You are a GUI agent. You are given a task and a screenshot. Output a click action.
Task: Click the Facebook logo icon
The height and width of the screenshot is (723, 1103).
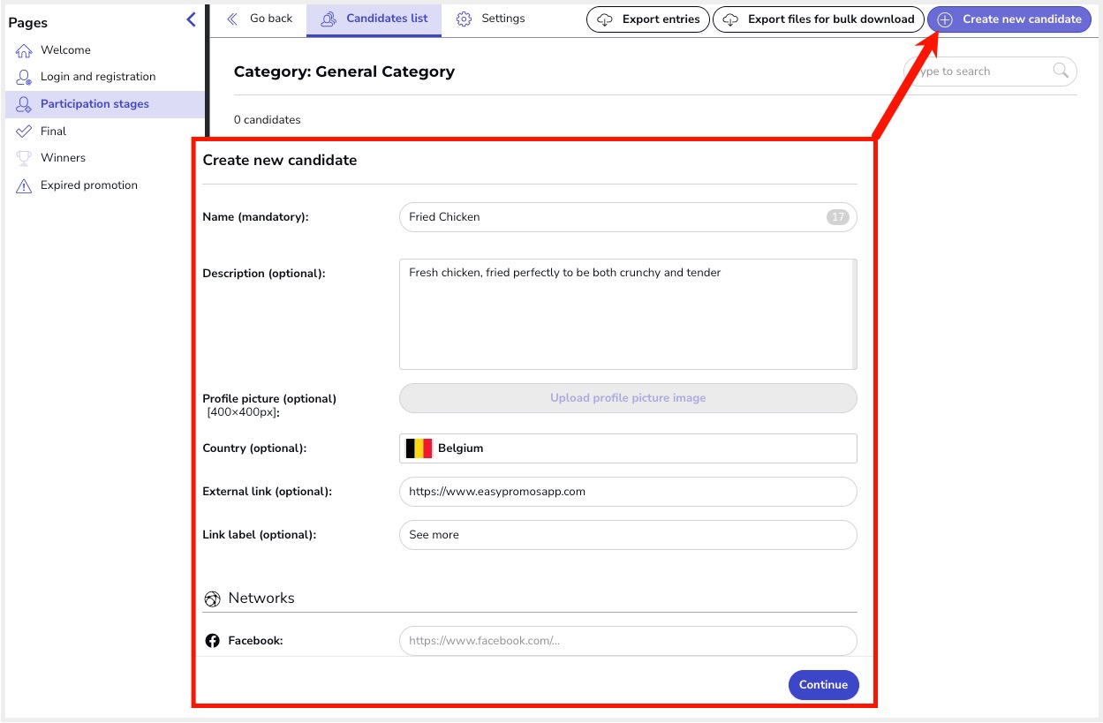coord(212,641)
